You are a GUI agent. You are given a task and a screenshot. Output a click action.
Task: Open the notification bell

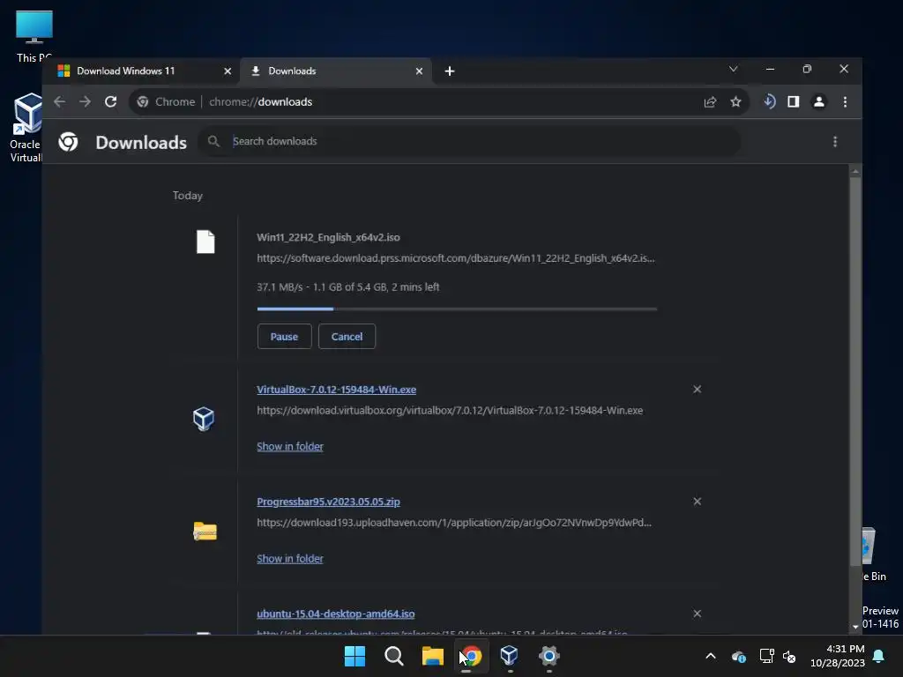pos(879,656)
